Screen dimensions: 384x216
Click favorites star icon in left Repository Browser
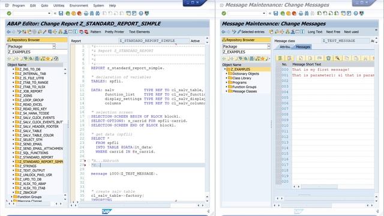(x=48, y=59)
